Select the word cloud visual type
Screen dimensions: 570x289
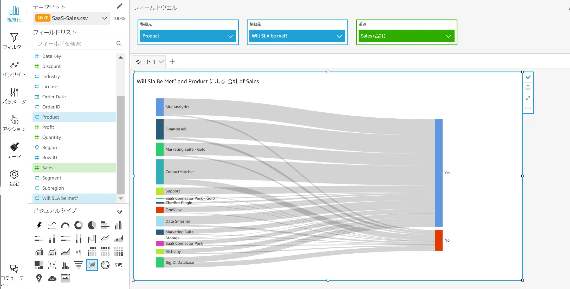(52, 278)
